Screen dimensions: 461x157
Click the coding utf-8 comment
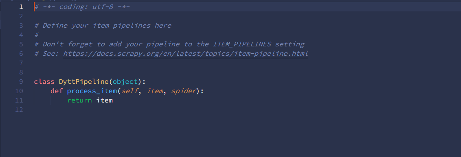pos(82,7)
